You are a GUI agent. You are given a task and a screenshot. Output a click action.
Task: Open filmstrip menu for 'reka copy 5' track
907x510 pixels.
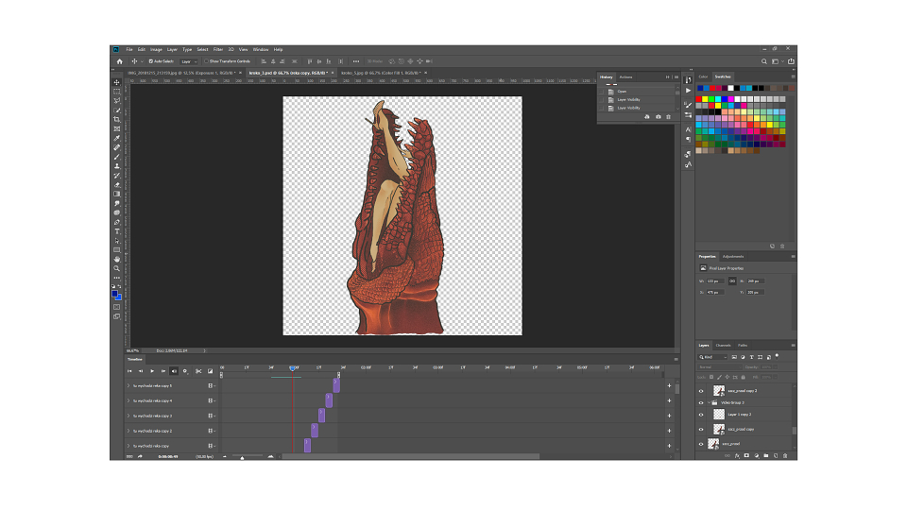(x=211, y=385)
